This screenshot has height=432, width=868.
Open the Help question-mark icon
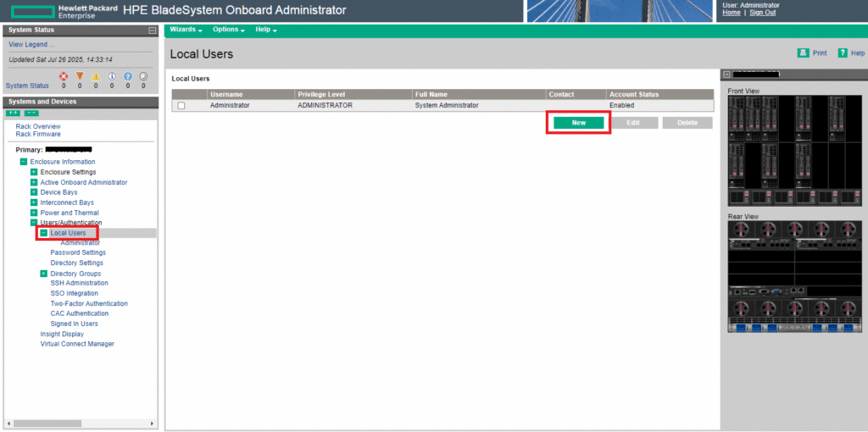tap(843, 53)
